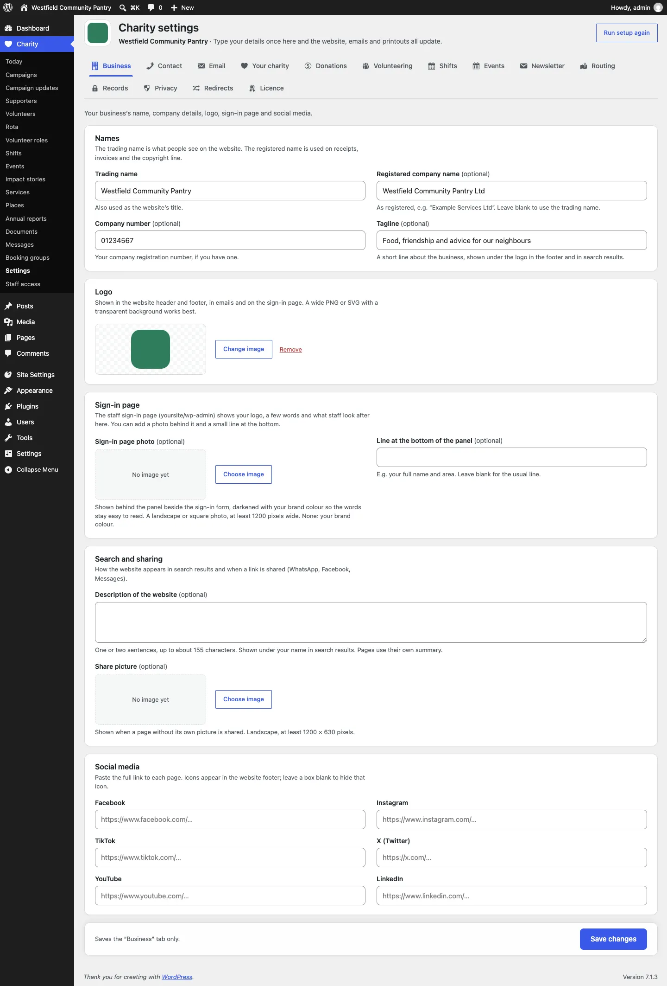Screen dimensions: 667x986
Task: Click the YouTube URL field
Action: click(x=230, y=896)
